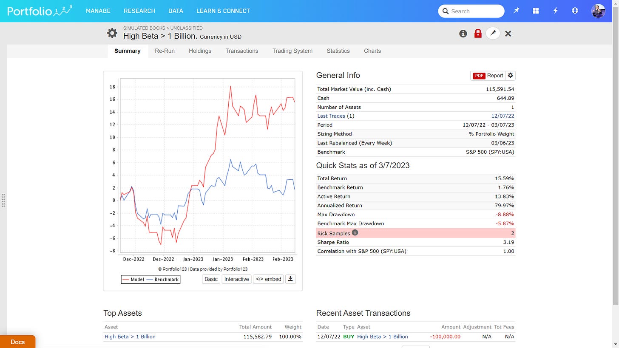This screenshot has height=348, width=619.
Task: Click the Active Return value 13.83%
Action: (x=505, y=196)
